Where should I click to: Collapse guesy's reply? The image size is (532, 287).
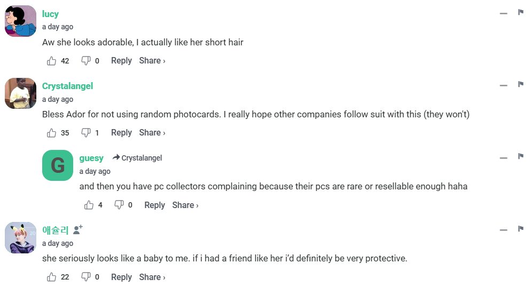(x=503, y=157)
